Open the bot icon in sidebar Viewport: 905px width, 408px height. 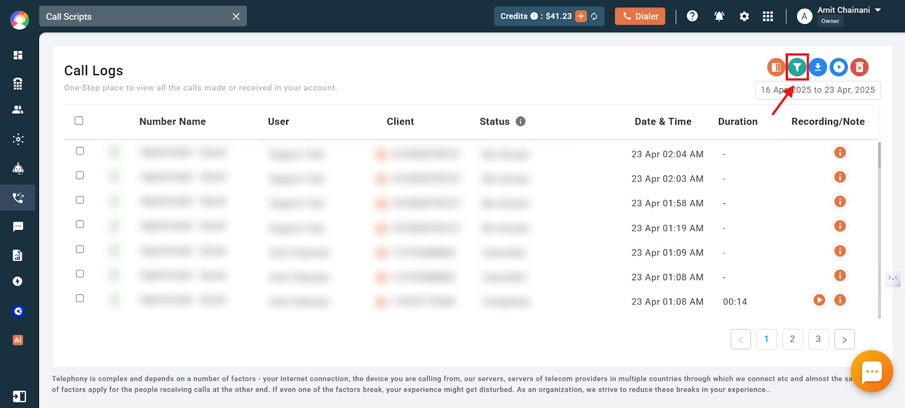pyautogui.click(x=18, y=168)
